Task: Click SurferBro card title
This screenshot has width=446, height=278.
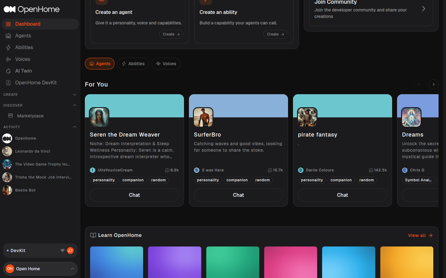Action: tap(208, 135)
